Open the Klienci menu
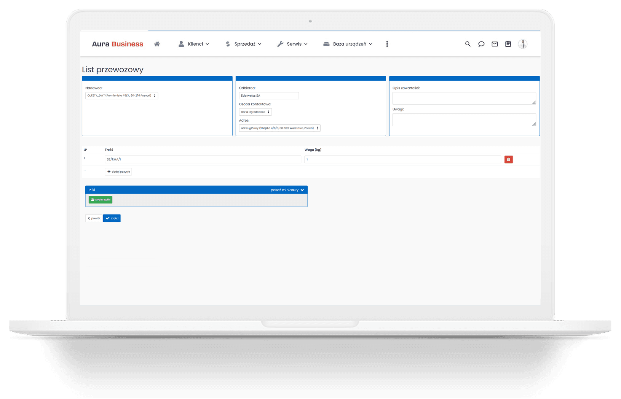 pyautogui.click(x=194, y=44)
